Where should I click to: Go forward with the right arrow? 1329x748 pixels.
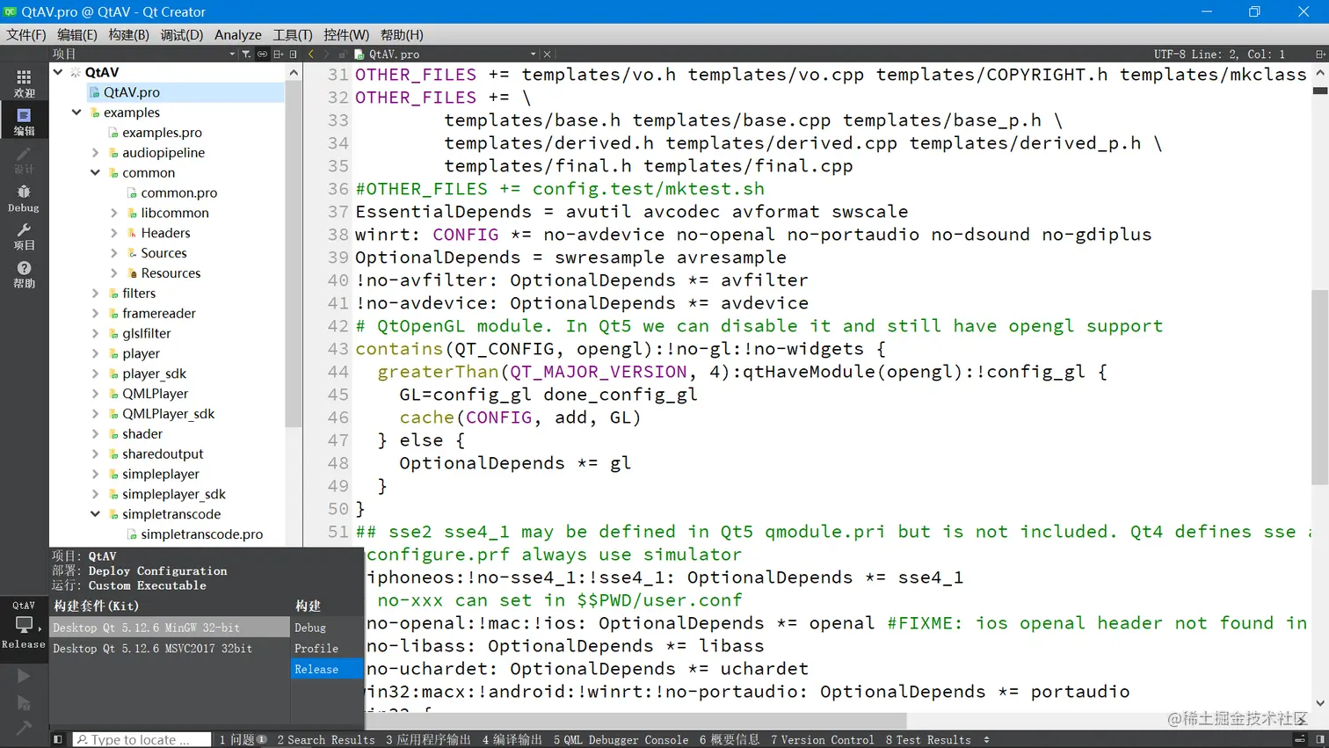coord(326,54)
